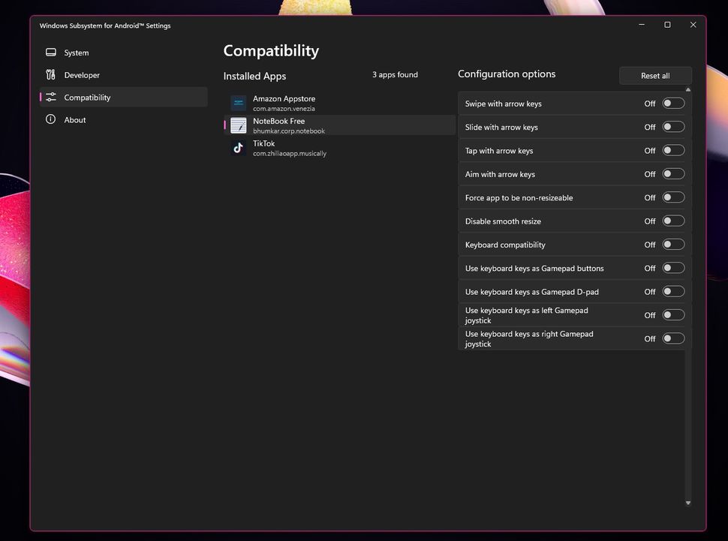Toggle Disable smooth resize on
This screenshot has width=728, height=541.
click(673, 221)
